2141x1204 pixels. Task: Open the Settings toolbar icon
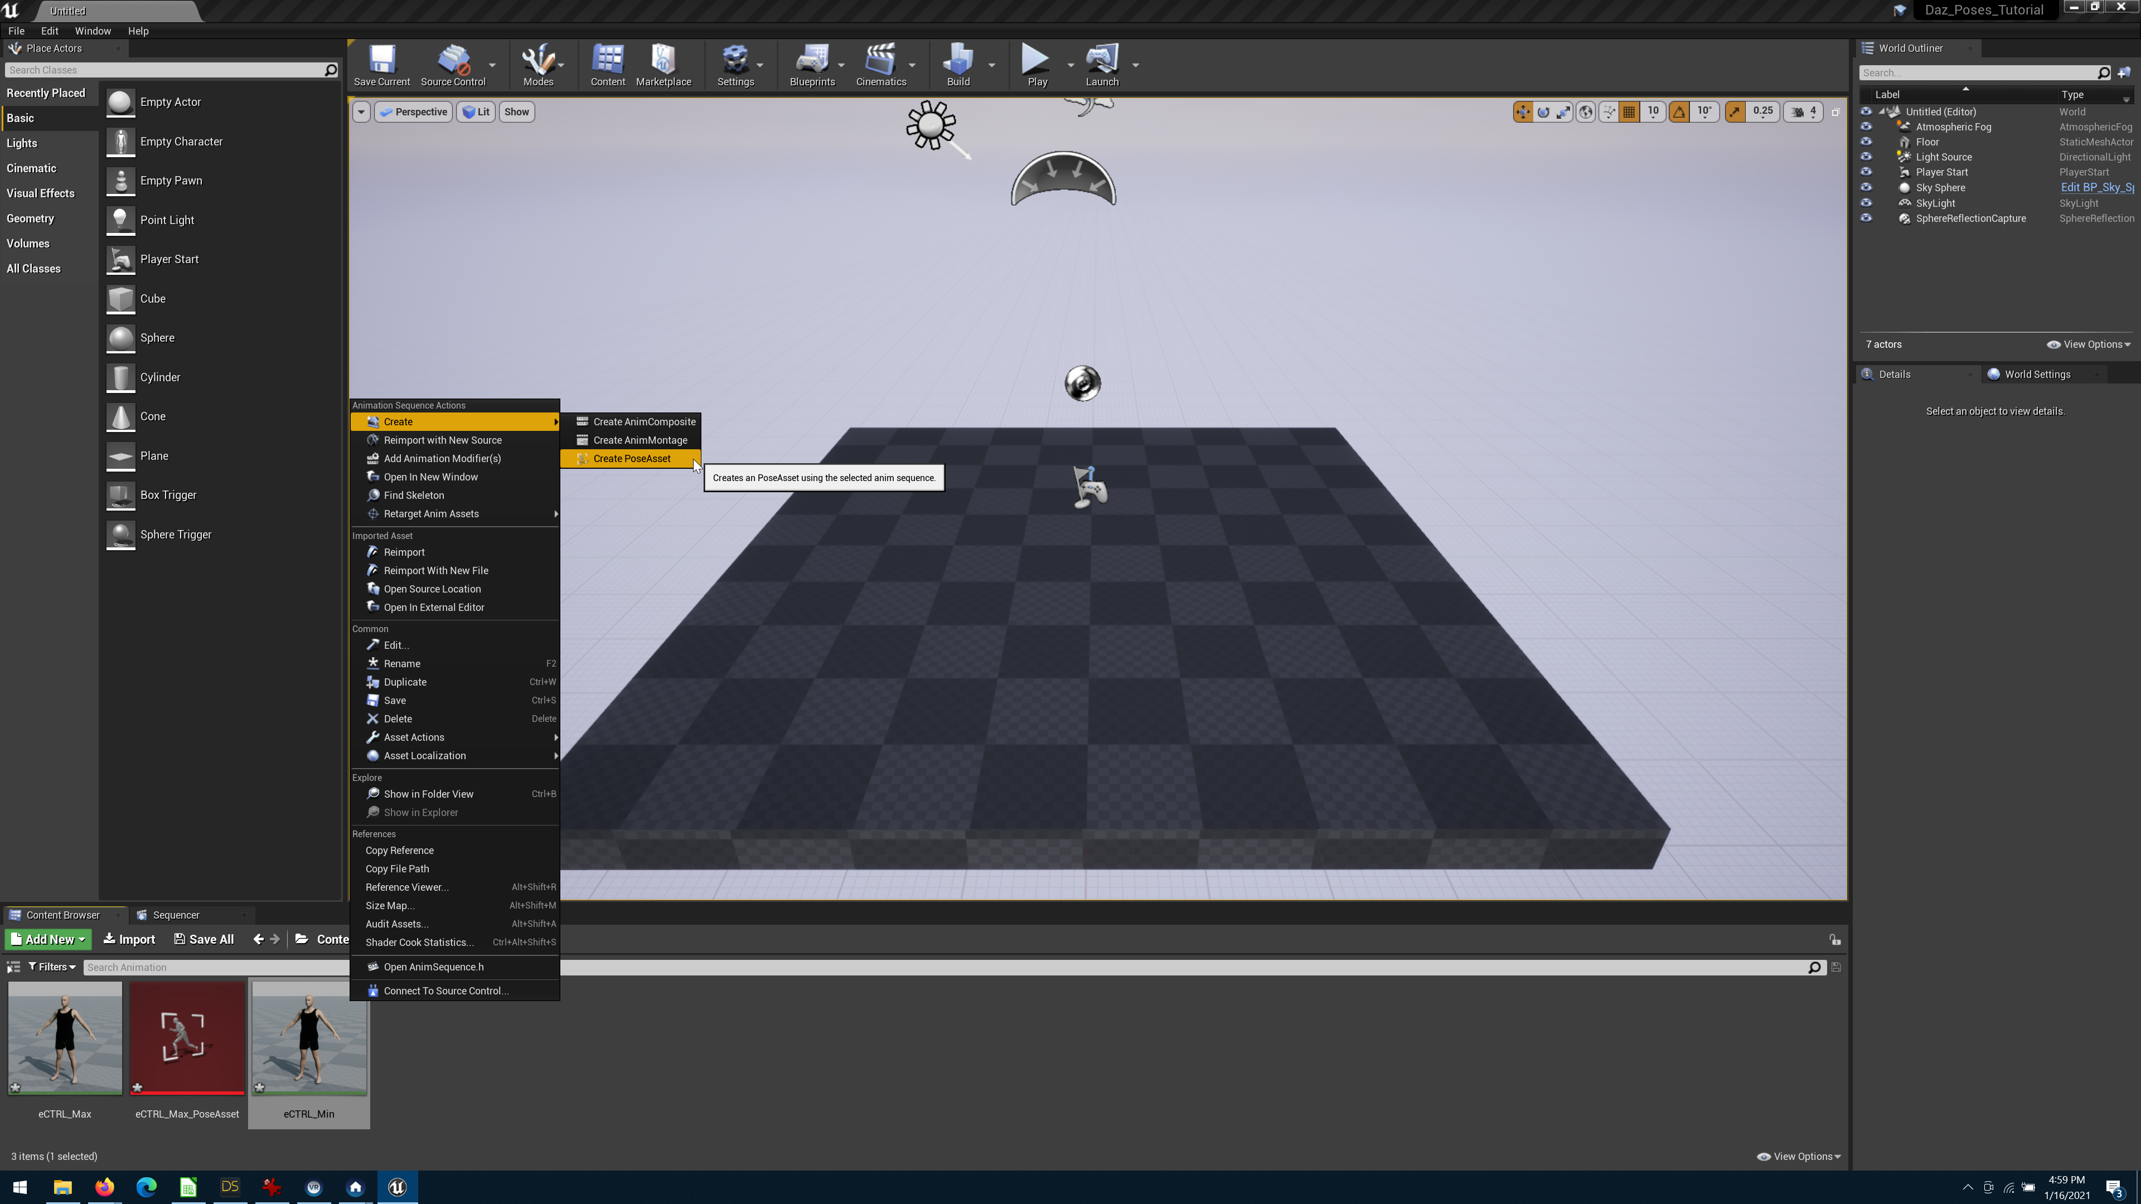735,65
